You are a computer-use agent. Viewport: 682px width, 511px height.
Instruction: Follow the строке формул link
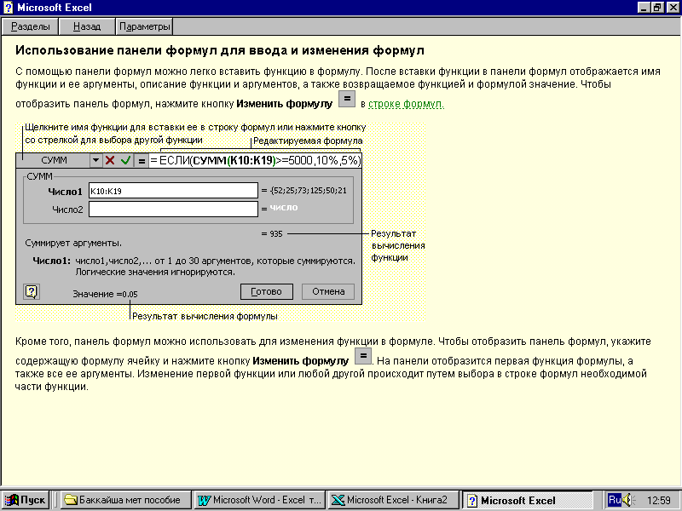click(x=406, y=104)
